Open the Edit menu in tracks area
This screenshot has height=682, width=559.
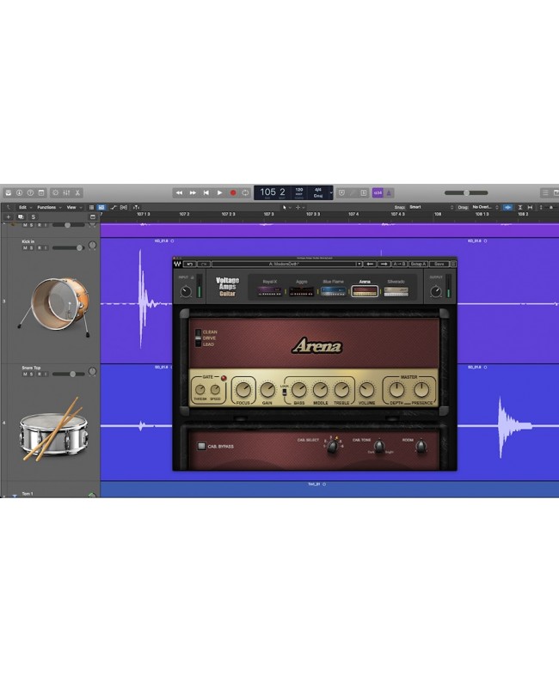25,208
